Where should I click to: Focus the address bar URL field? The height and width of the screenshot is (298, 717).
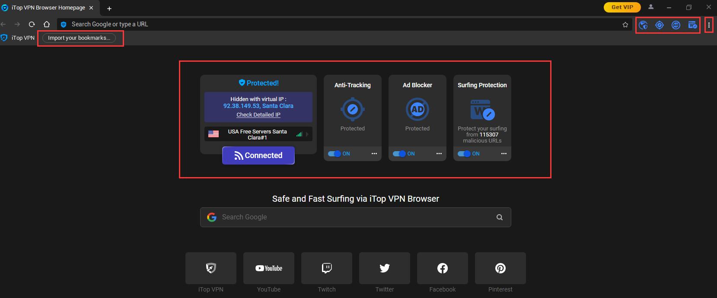(345, 25)
